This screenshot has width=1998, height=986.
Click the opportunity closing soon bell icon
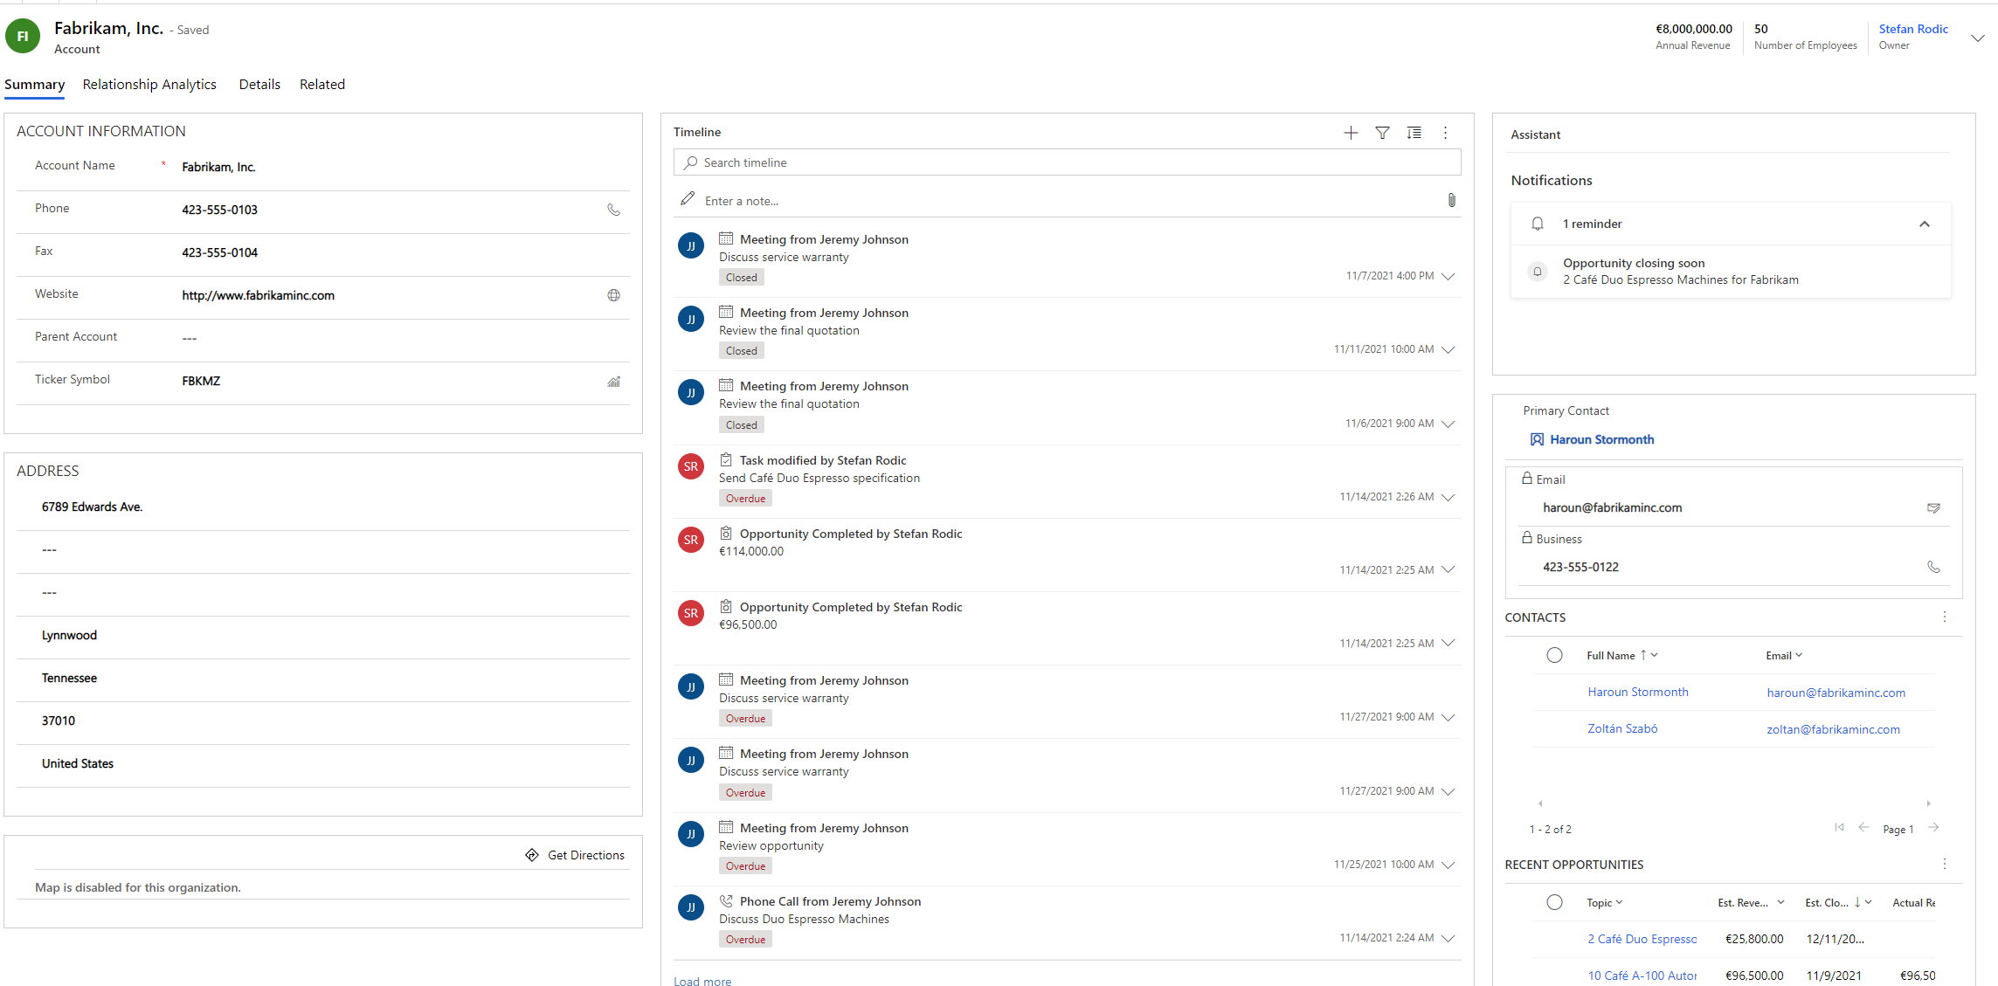1538,272
